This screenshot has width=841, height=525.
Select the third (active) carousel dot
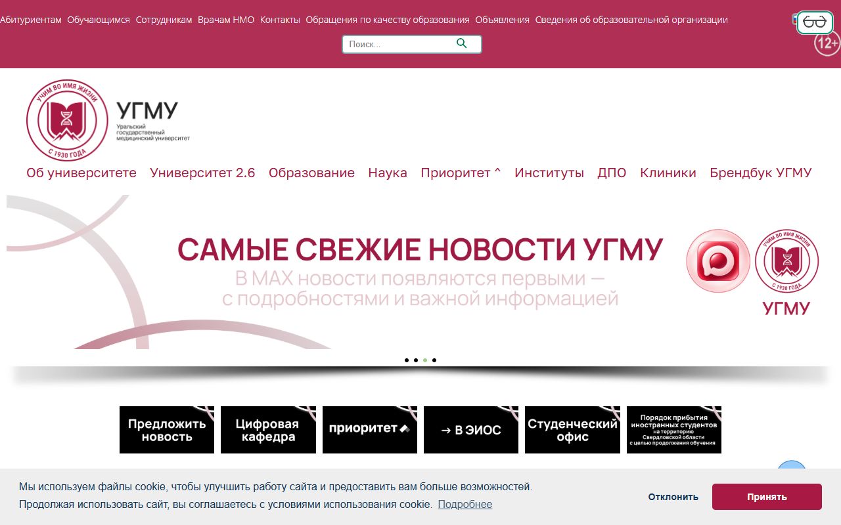coord(425,360)
